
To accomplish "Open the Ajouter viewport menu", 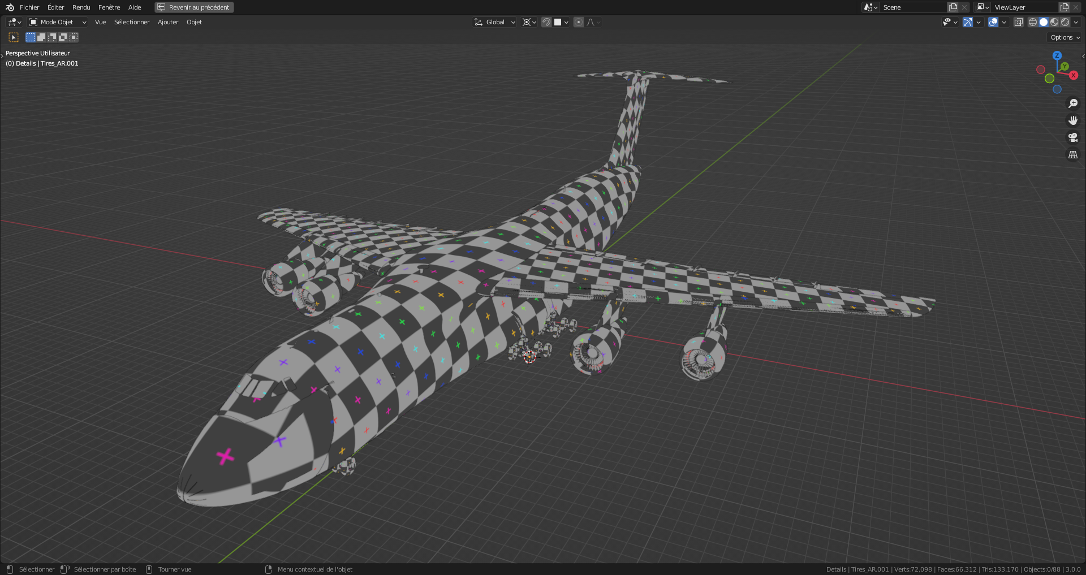I will (168, 22).
